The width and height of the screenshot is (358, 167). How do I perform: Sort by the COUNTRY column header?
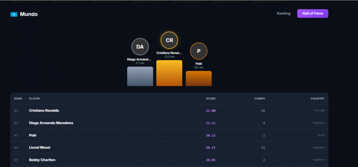point(317,99)
